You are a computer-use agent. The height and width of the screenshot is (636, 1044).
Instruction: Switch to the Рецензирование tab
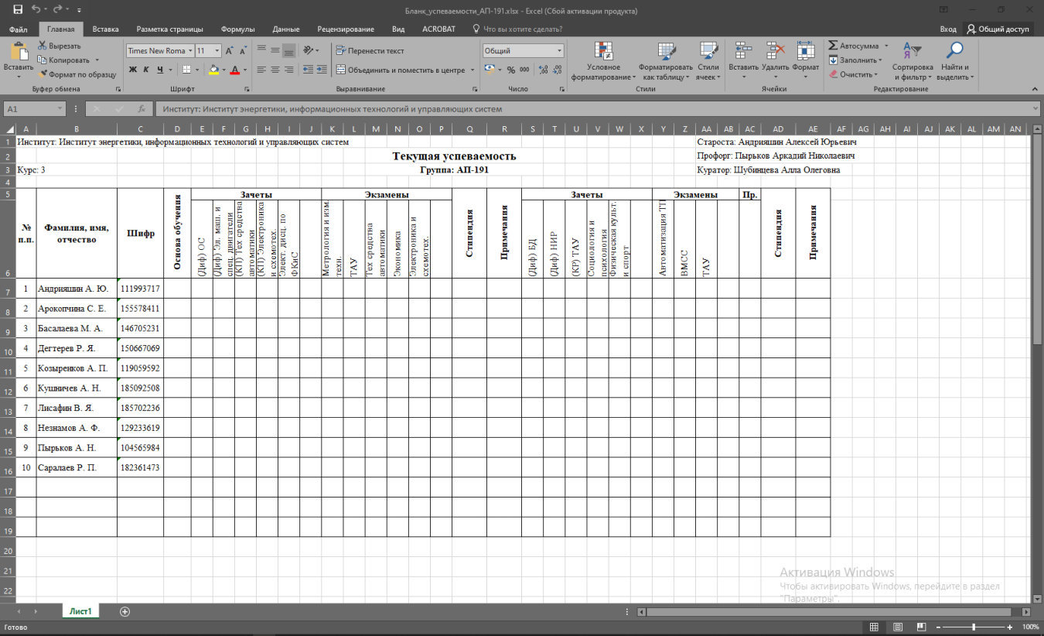pos(346,29)
